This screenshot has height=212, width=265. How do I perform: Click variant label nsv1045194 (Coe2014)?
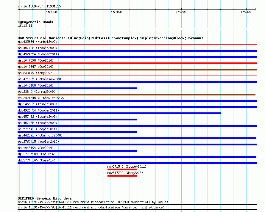coord(36,148)
